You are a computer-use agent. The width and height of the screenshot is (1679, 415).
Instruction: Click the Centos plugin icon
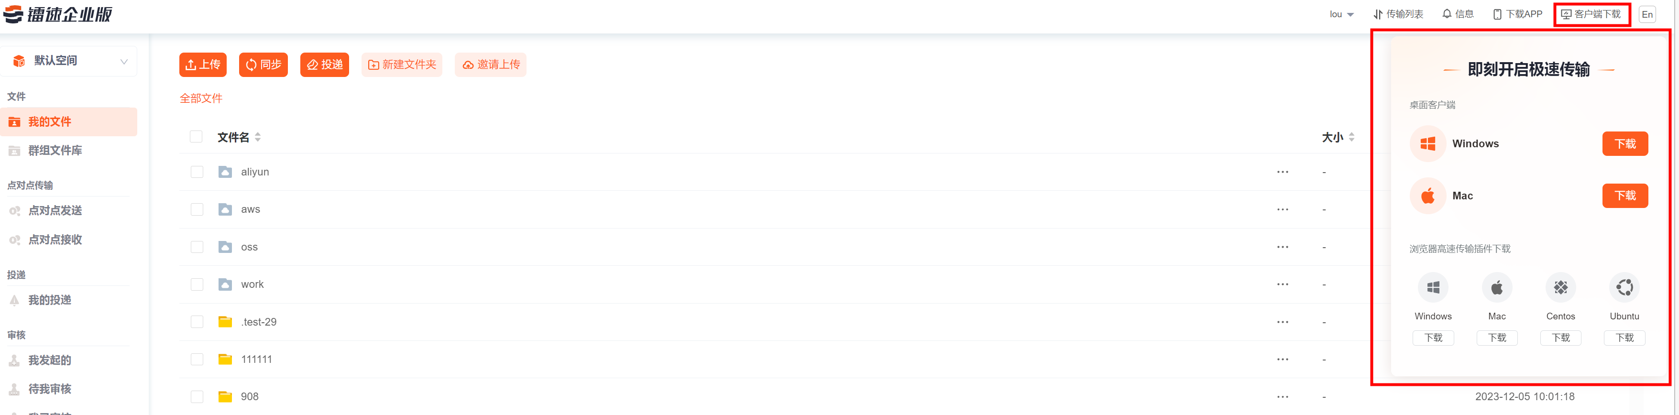click(x=1560, y=287)
